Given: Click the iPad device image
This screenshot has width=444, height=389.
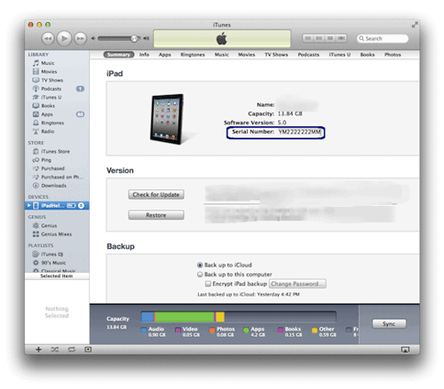Looking at the screenshot, I should pos(167,119).
